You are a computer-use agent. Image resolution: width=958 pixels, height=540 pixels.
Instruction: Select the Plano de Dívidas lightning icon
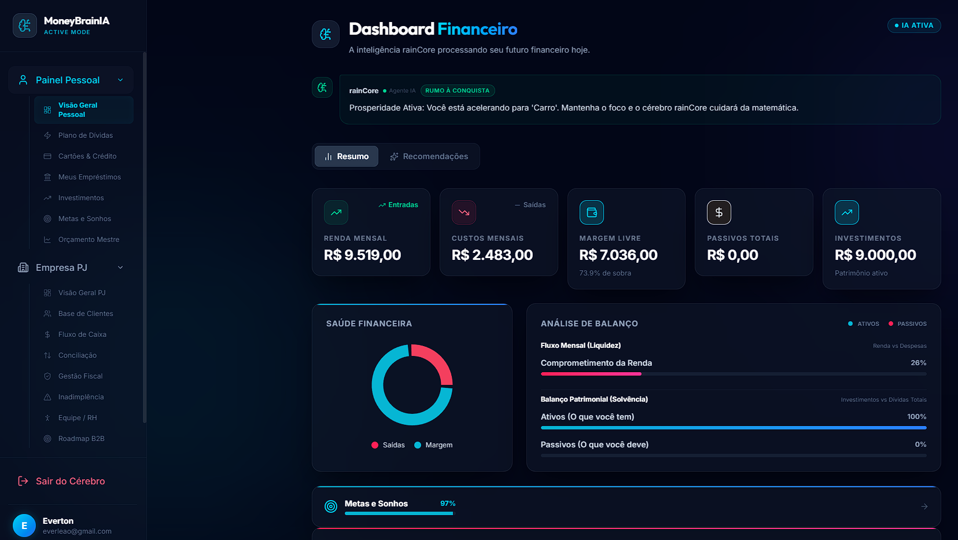tap(47, 135)
